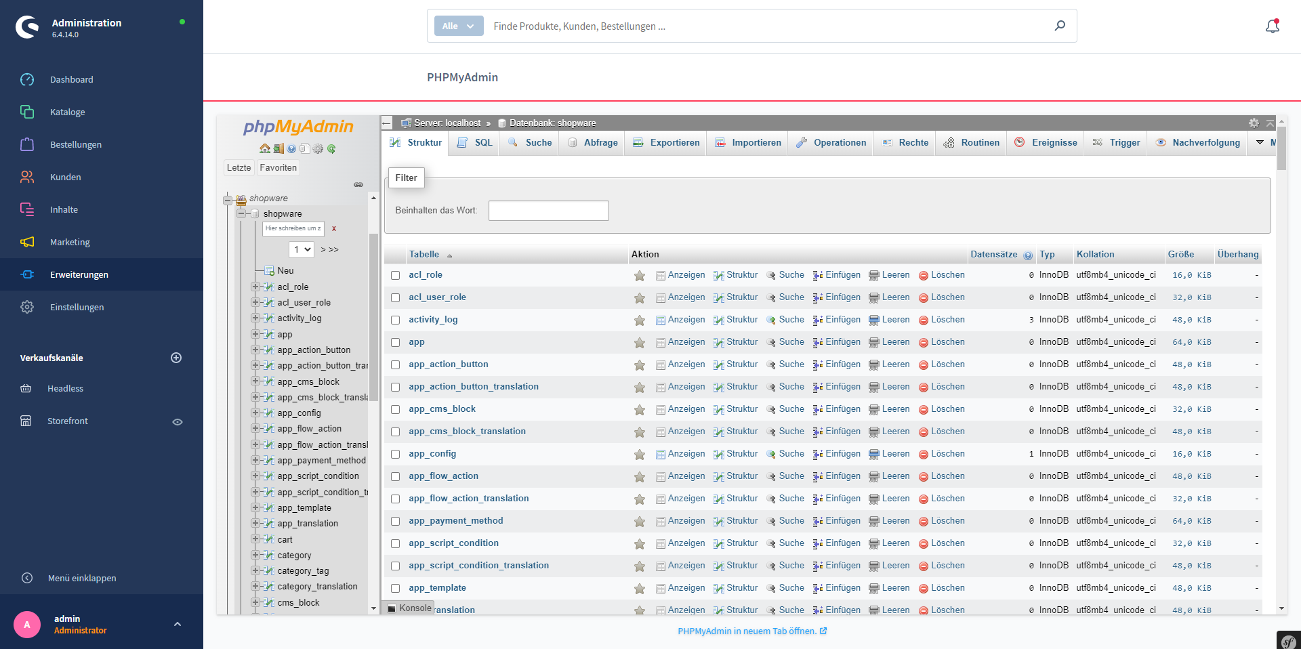This screenshot has height=649, width=1301.
Task: Open navigation panel settings gear icon
Action: point(318,149)
